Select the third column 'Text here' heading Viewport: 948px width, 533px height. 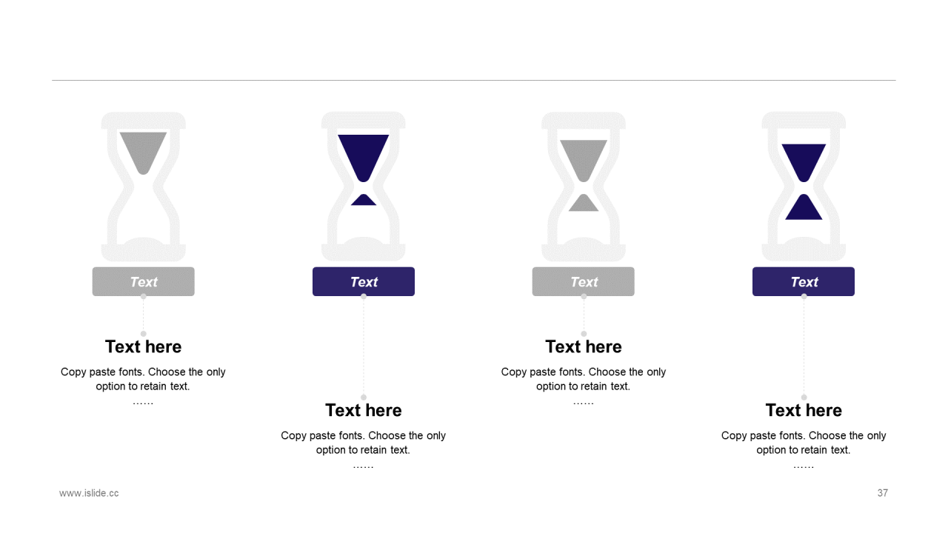click(x=584, y=346)
